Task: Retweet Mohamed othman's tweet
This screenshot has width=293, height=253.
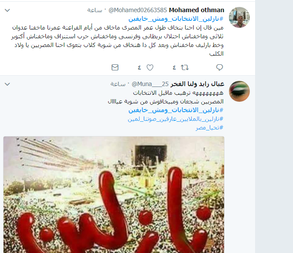Action: 184,67
